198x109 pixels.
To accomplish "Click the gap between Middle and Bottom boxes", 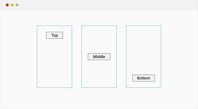I will (121, 56).
